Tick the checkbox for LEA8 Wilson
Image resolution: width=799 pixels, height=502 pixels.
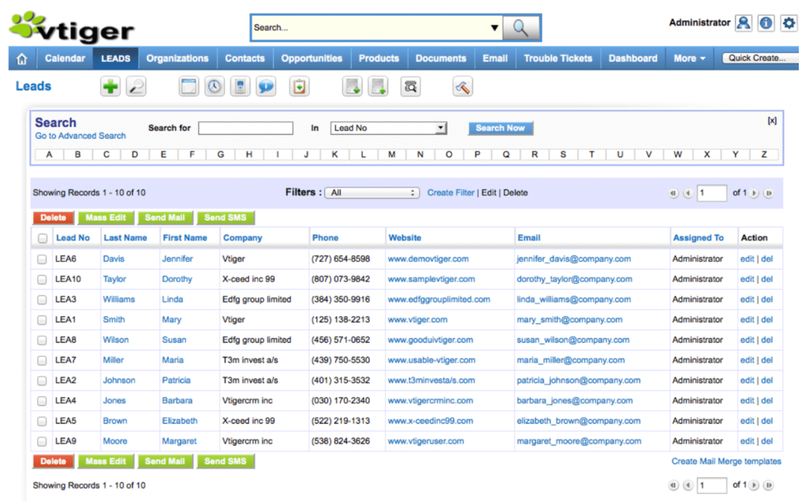point(42,340)
